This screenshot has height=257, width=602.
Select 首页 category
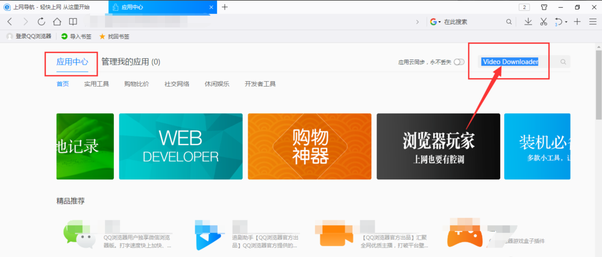[x=63, y=84]
